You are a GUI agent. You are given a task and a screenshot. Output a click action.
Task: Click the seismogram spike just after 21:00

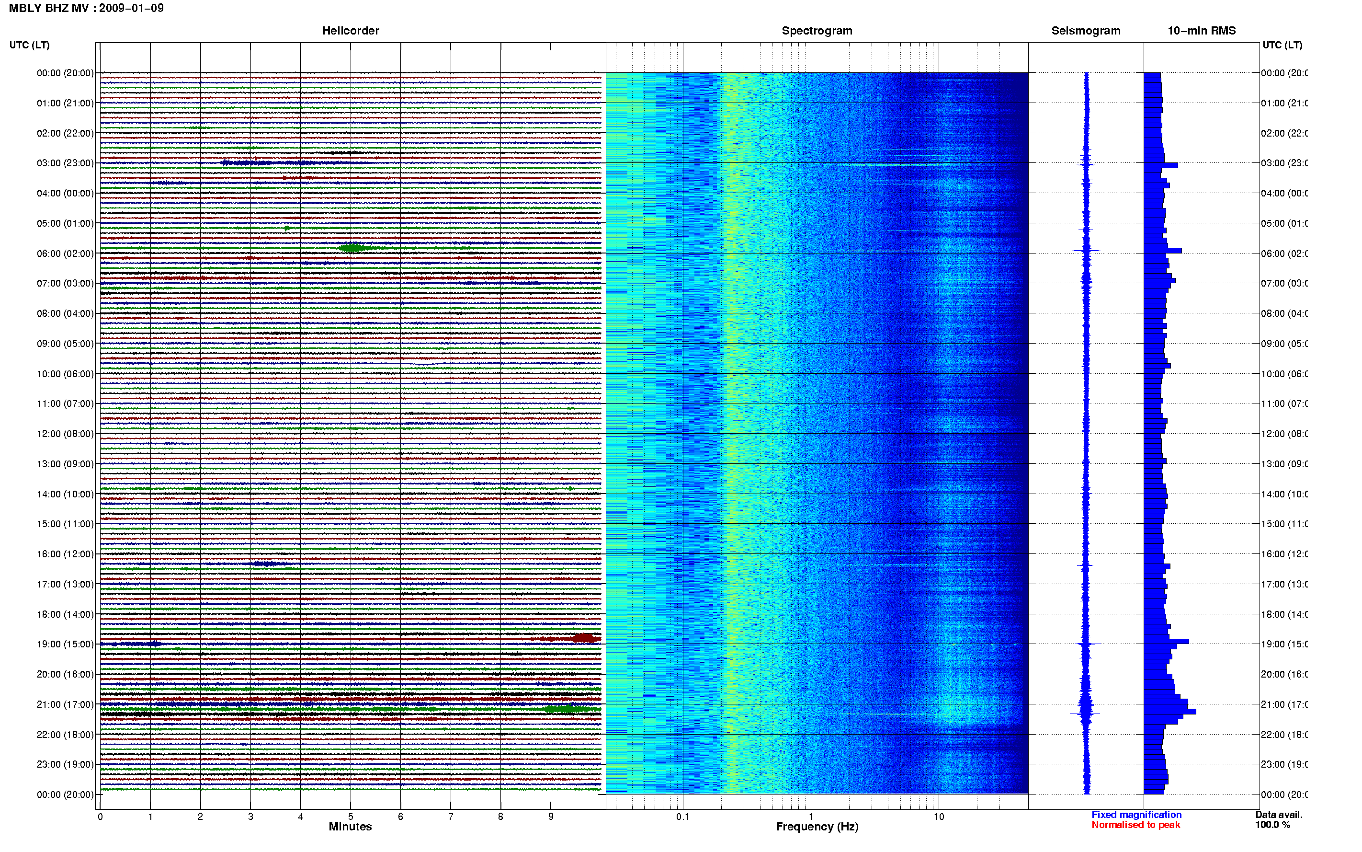click(1085, 714)
